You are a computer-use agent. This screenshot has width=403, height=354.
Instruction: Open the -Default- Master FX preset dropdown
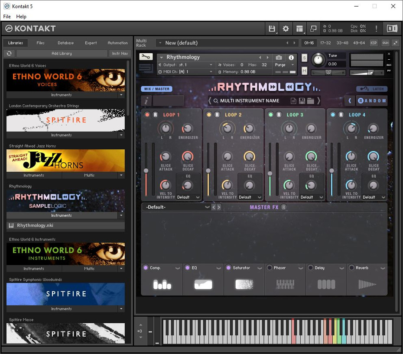(177, 207)
